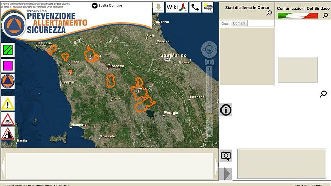Search Comunicazioni Del Sindaco magnifier
The width and height of the screenshot is (331, 186).
(325, 15)
